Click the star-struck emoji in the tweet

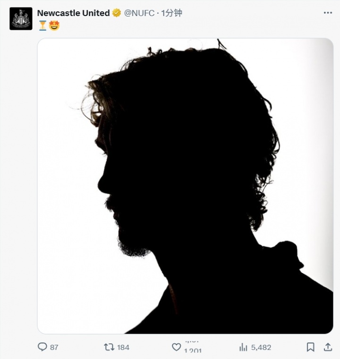(54, 26)
